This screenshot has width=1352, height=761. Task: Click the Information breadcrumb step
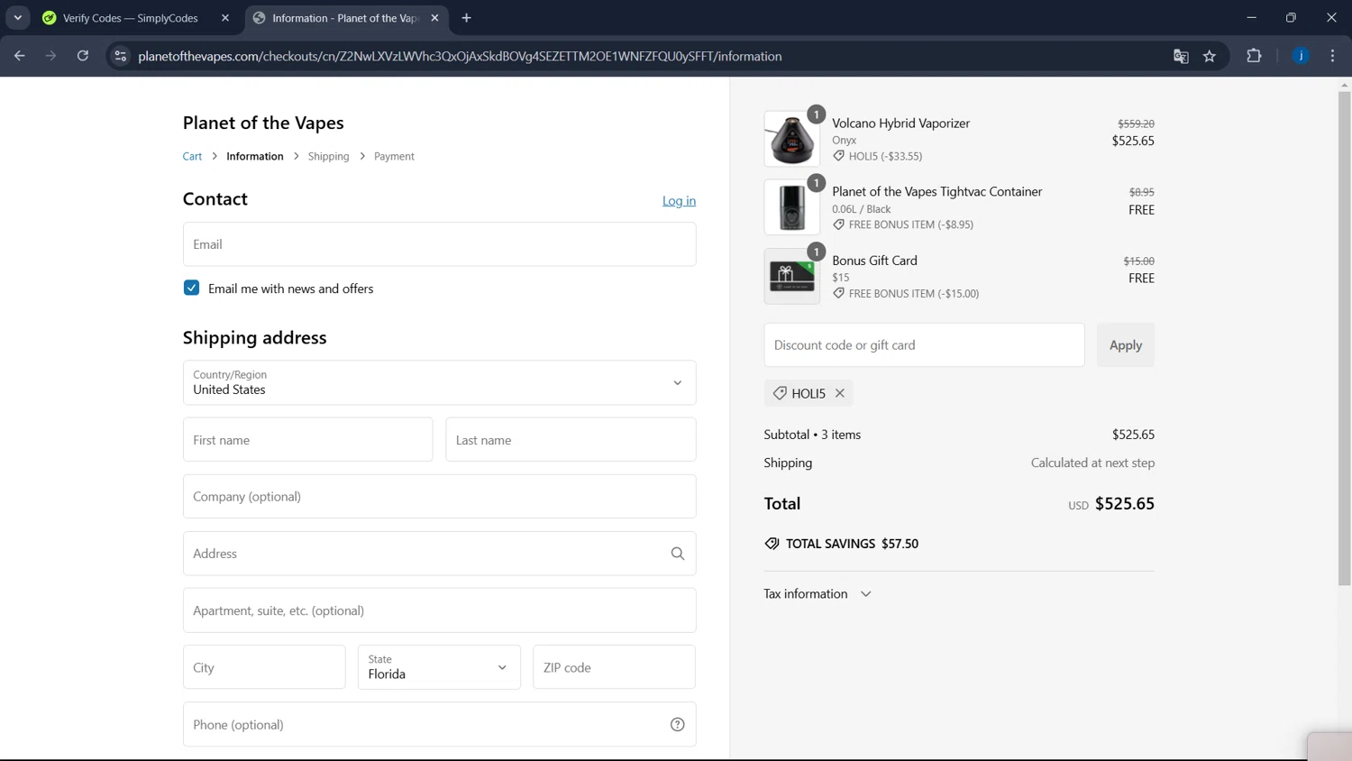click(254, 156)
